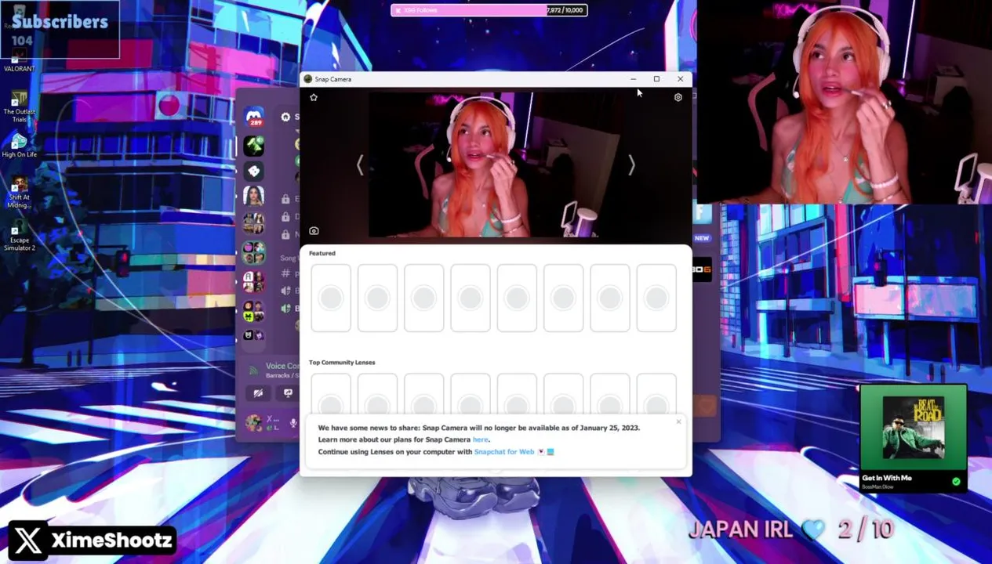Pick the first Top Community Lenses placeholder
The height and width of the screenshot is (564, 992).
tap(331, 395)
